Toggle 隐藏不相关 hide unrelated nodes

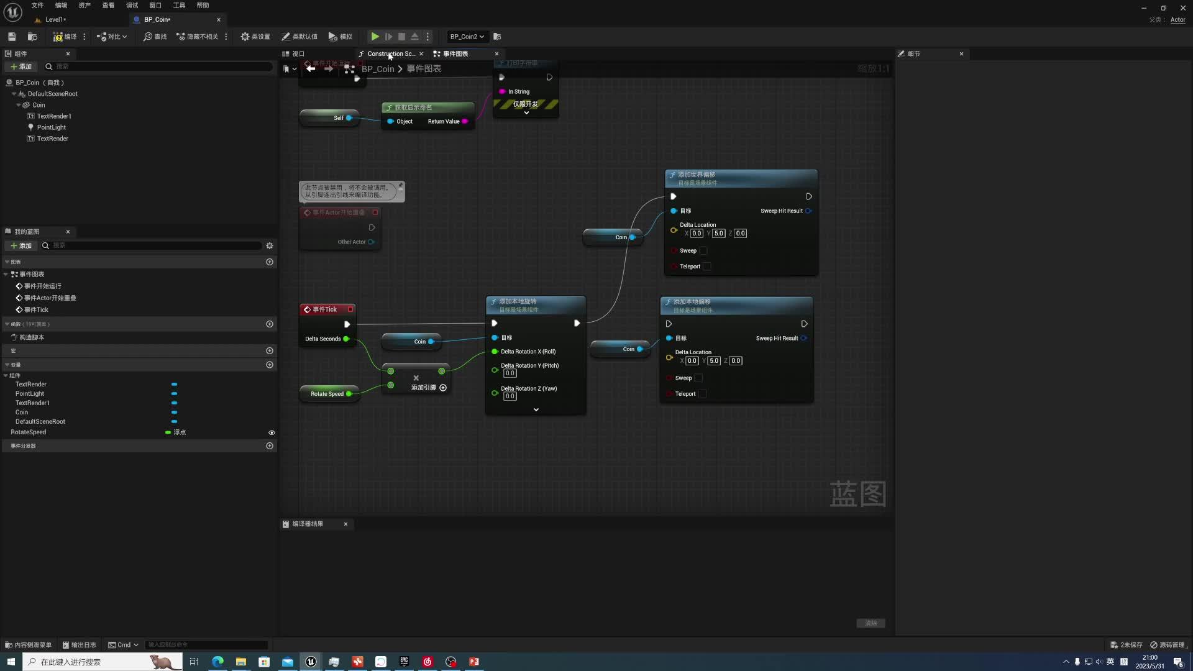[x=198, y=37]
